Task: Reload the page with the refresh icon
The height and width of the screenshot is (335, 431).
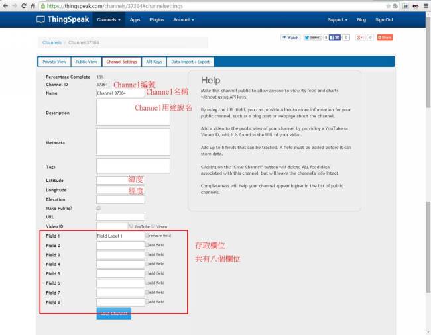Action: tap(24, 5)
